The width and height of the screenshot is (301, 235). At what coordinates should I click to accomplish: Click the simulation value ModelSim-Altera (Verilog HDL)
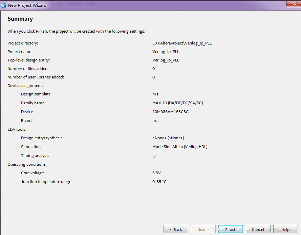tap(180, 147)
